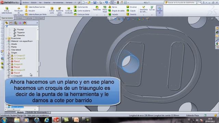Open the PropertyManager tab icon
The image size is (219, 123).
11,23
